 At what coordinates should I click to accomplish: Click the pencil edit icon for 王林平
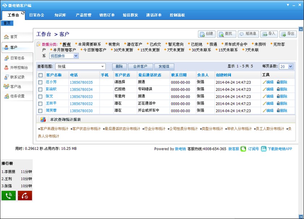265,104
